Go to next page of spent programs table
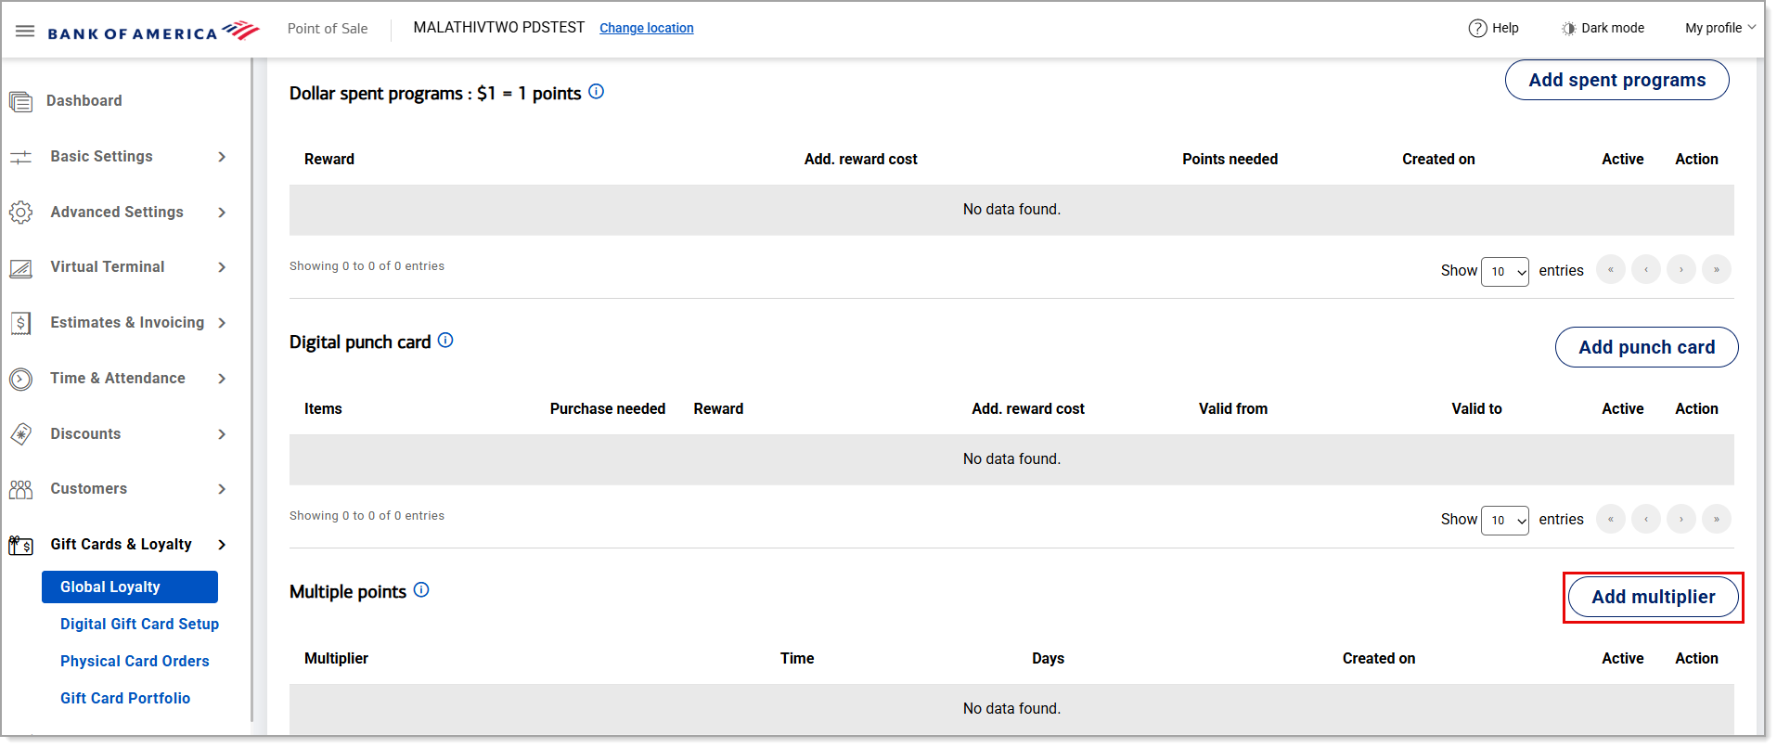 pyautogui.click(x=1681, y=269)
